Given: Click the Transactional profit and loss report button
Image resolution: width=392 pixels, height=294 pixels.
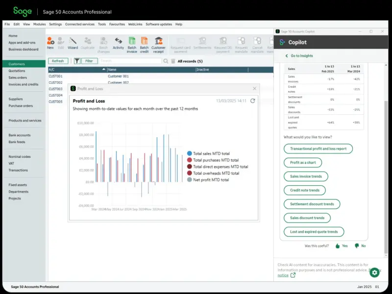Looking at the screenshot, I should click(318, 148).
